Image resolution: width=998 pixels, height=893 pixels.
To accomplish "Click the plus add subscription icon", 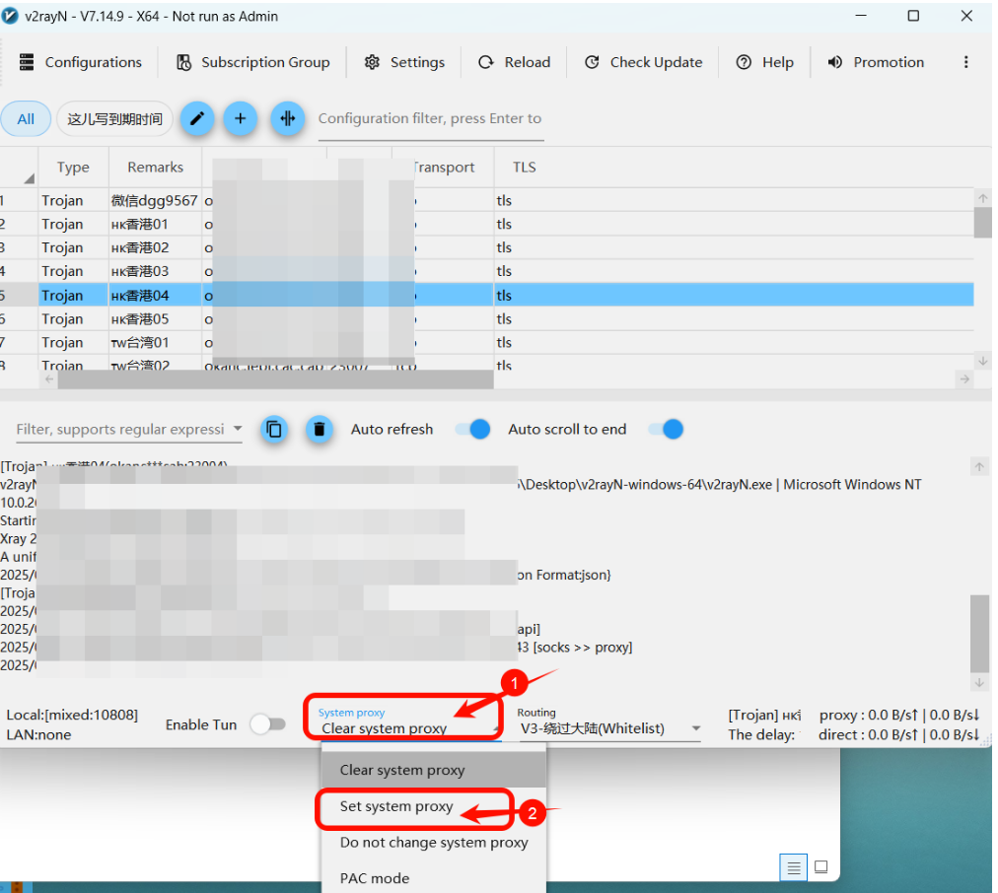I will pyautogui.click(x=240, y=119).
